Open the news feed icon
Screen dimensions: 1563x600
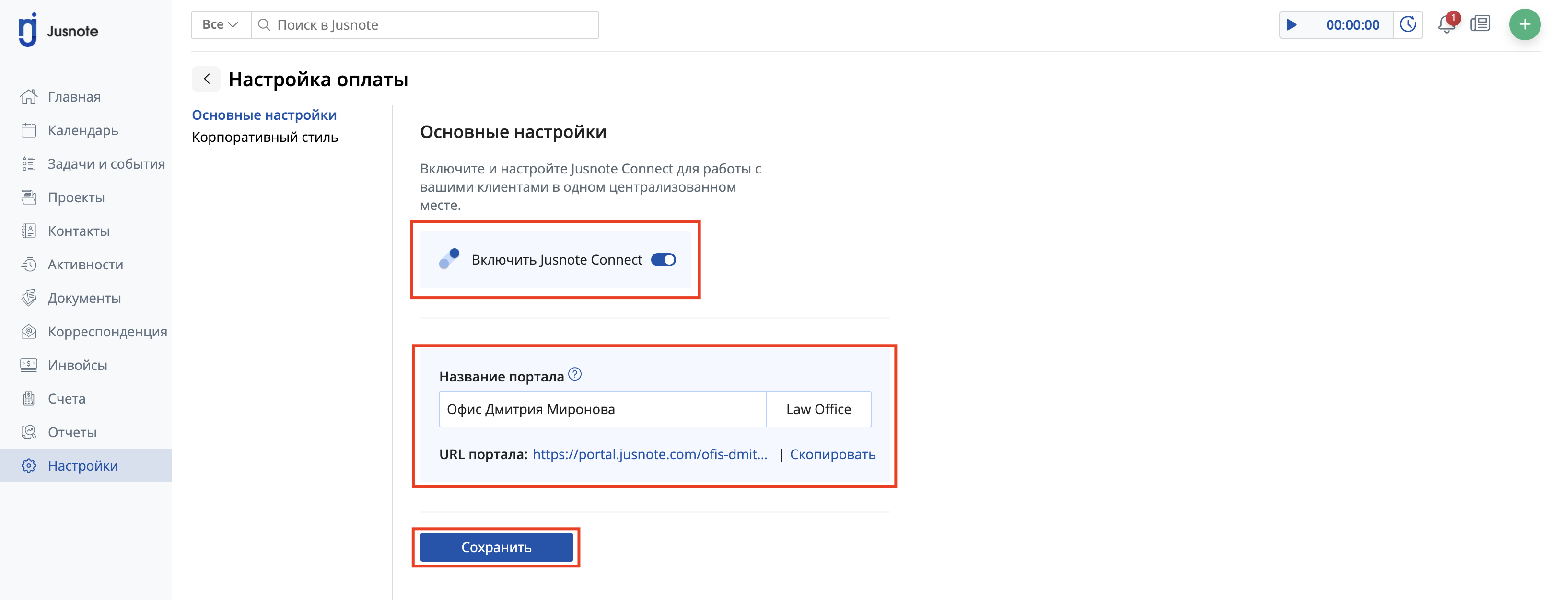pyautogui.click(x=1481, y=24)
